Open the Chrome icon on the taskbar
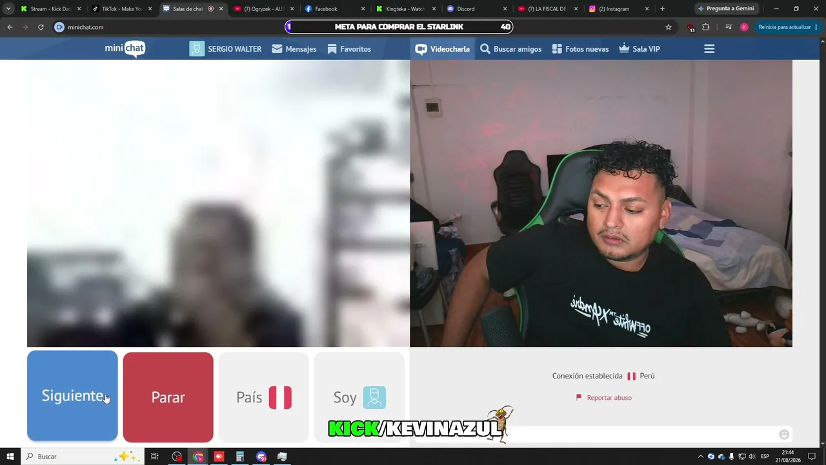Viewport: 826px width, 465px height. pos(198,457)
